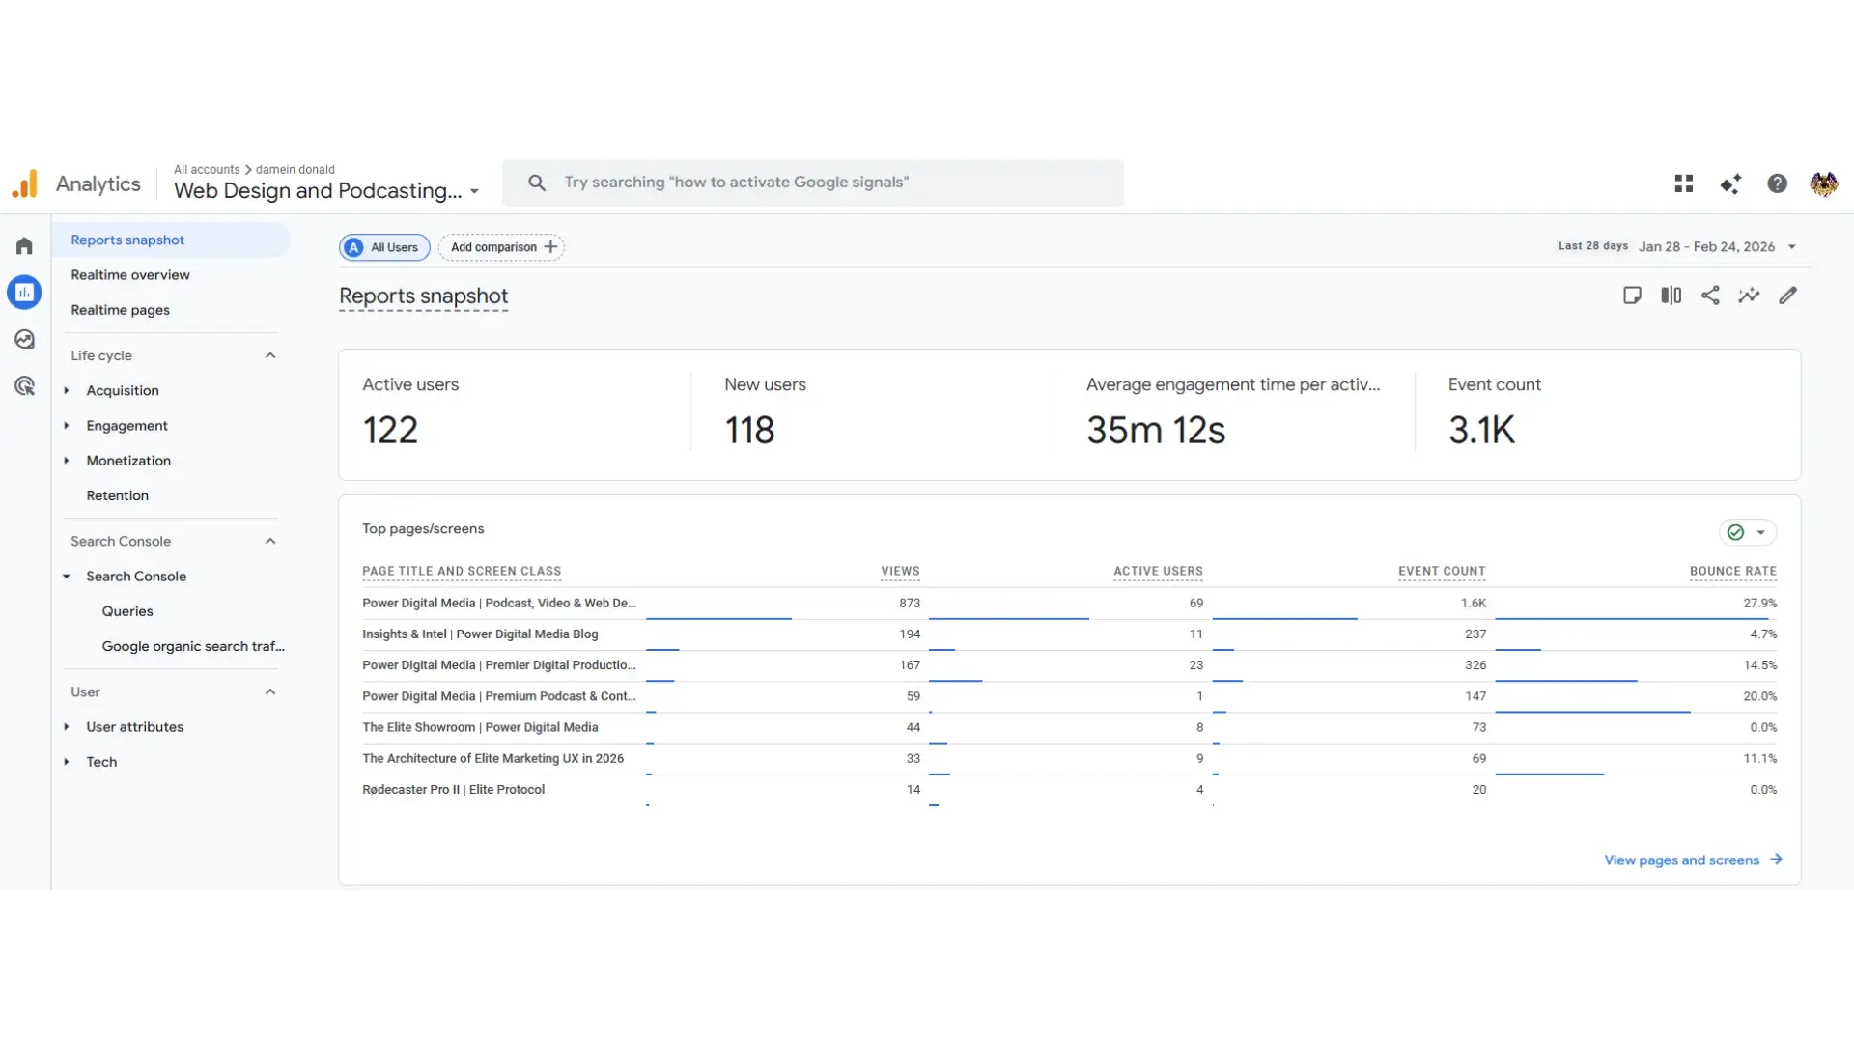This screenshot has width=1854, height=1043.
Task: Click View pages and screens link
Action: point(1681,860)
